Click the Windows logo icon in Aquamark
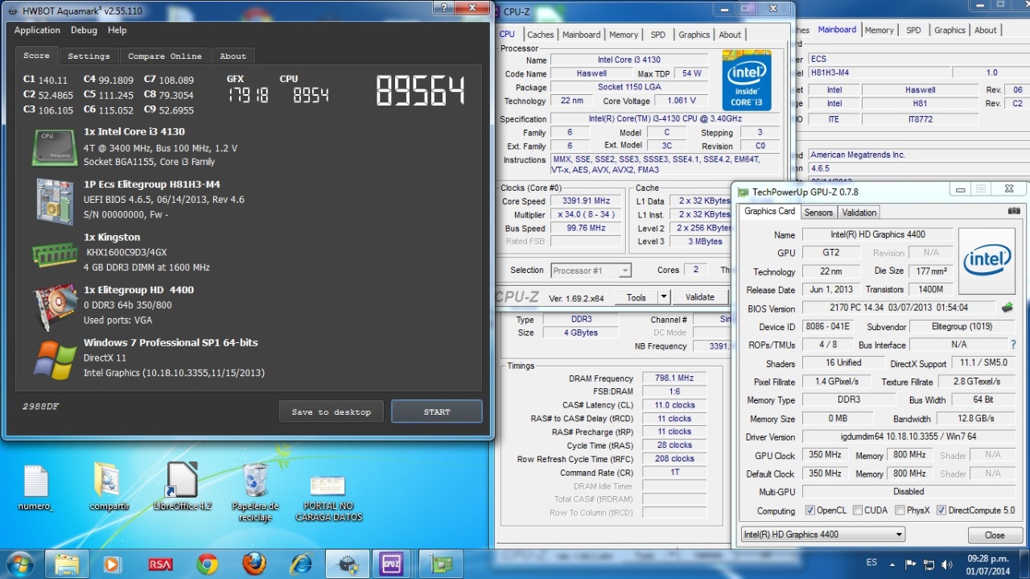This screenshot has width=1030, height=579. point(55,359)
